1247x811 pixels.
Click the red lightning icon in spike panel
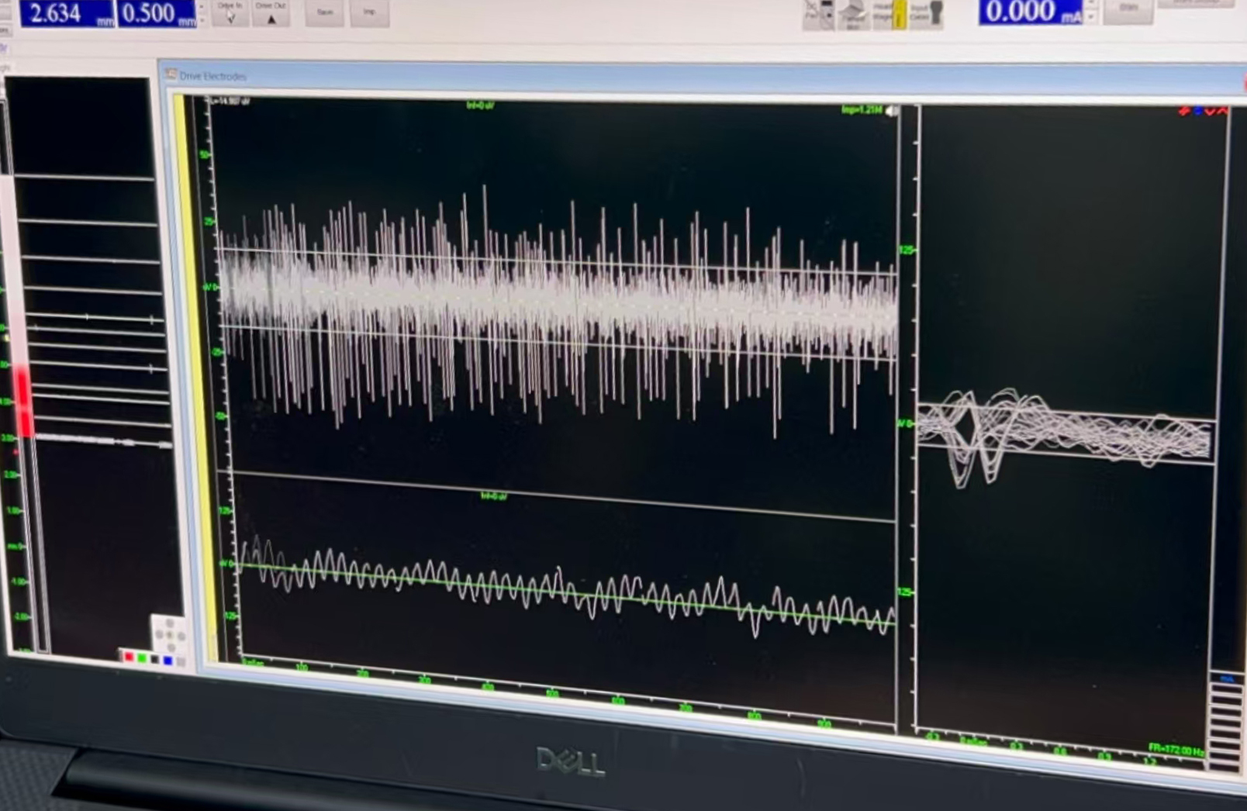1184,111
